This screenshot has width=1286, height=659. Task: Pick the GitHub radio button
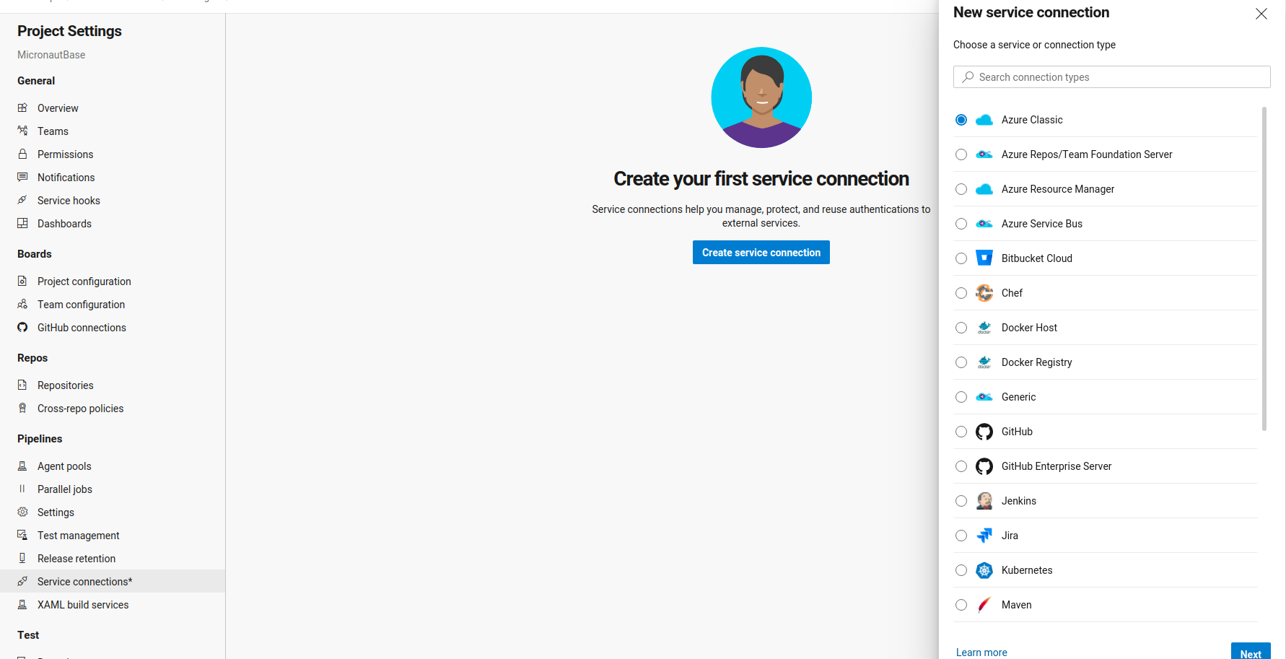point(961,432)
